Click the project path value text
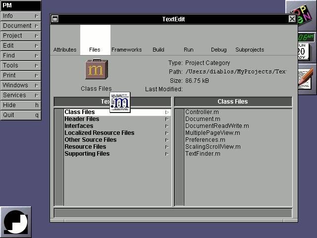317x238 pixels. 235,71
